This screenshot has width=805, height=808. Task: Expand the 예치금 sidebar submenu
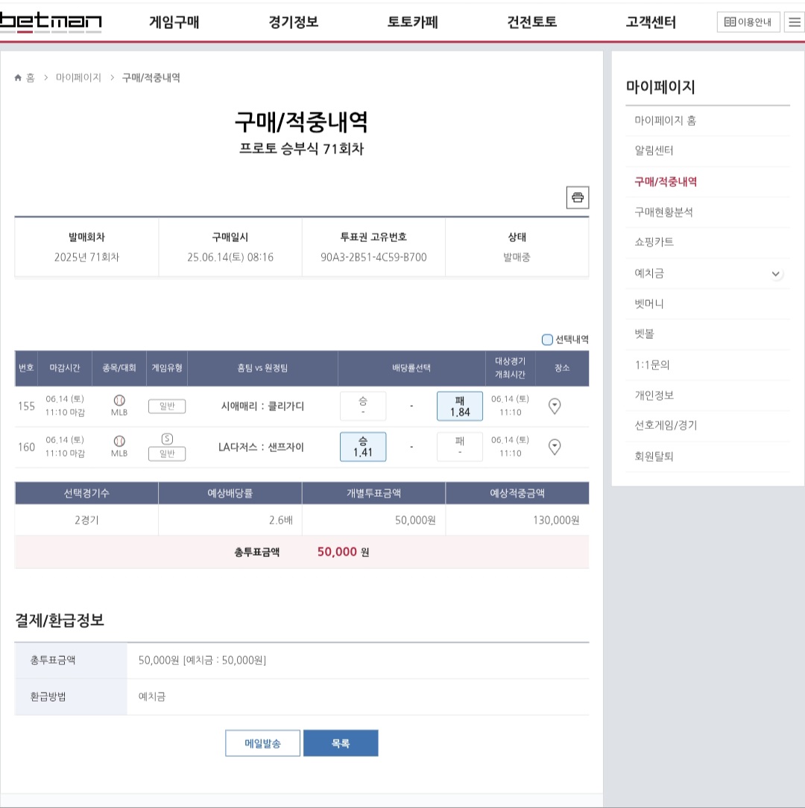coord(776,273)
